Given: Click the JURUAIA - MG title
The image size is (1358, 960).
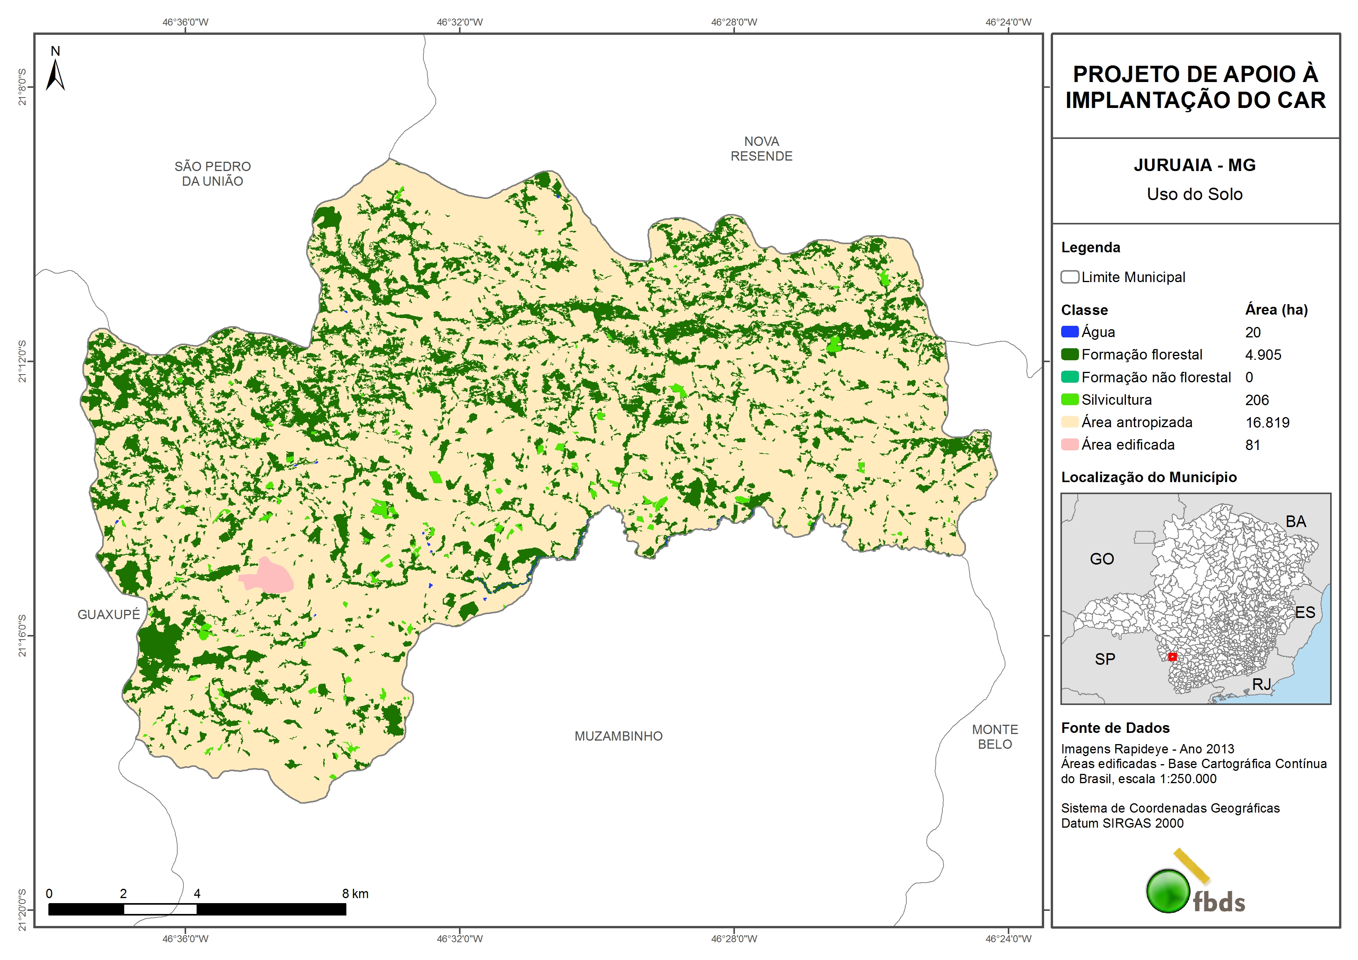Looking at the screenshot, I should pos(1194,165).
